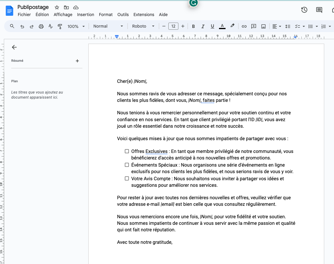Open the Format menu
The image size is (334, 264).
106,15
